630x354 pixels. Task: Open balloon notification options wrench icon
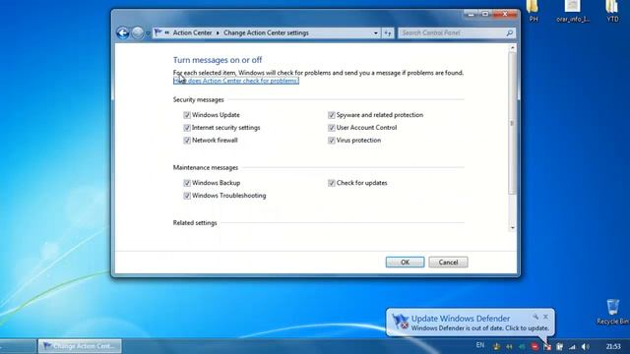pyautogui.click(x=535, y=317)
